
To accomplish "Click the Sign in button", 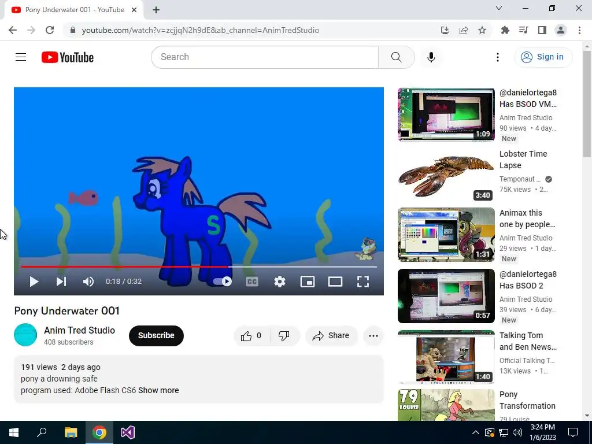I will click(543, 57).
